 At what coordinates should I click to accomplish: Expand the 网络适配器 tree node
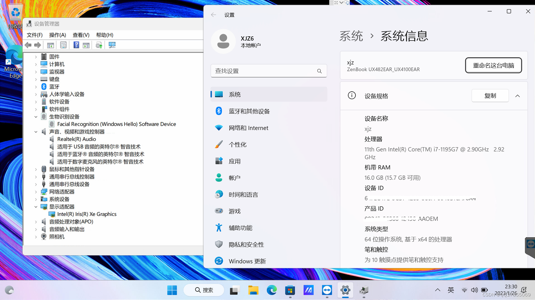tap(36, 192)
